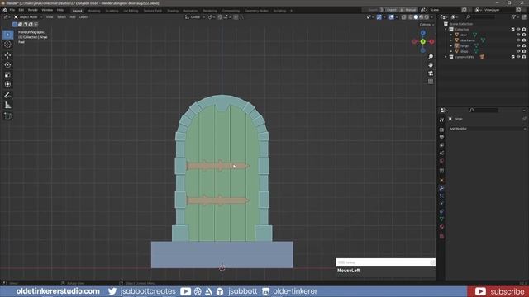Viewport: 529px width, 297px height.
Task: Open the Object Mode dropdown
Action: click(28, 16)
